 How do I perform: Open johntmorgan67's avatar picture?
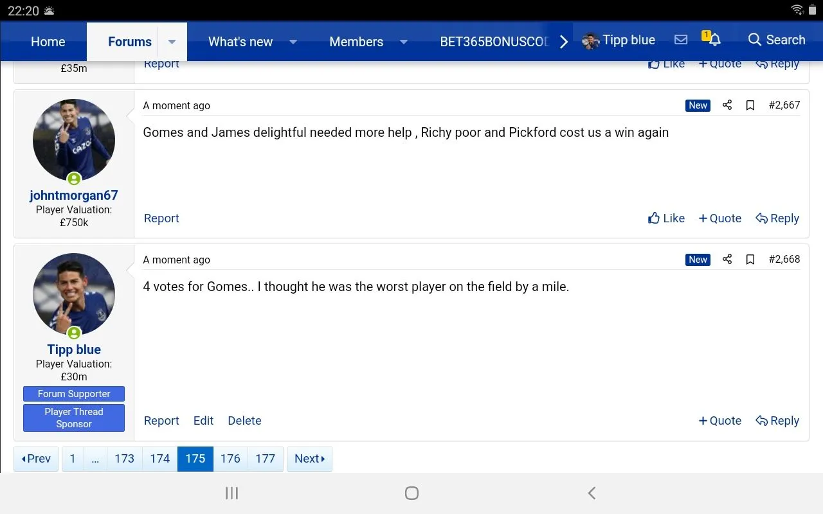coord(74,140)
